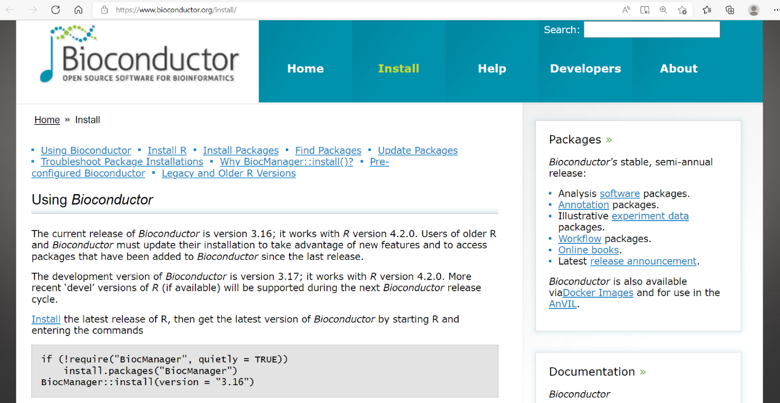
Task: Open the experiment data link
Action: pyautogui.click(x=650, y=216)
